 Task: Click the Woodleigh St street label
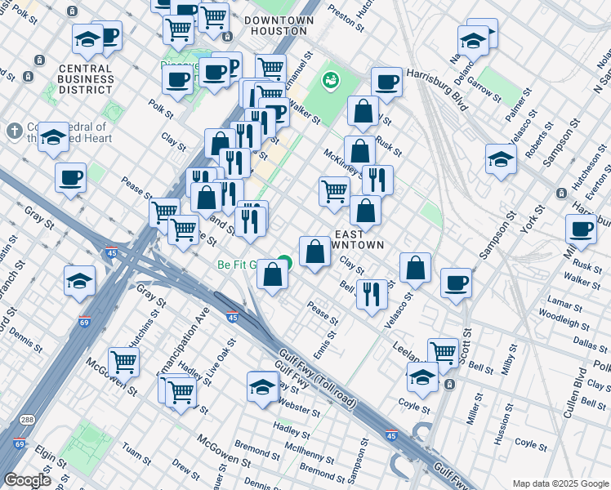pyautogui.click(x=564, y=319)
